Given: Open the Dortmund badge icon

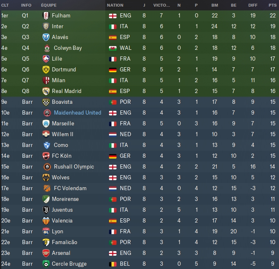Looking at the screenshot, I should click(46, 69).
